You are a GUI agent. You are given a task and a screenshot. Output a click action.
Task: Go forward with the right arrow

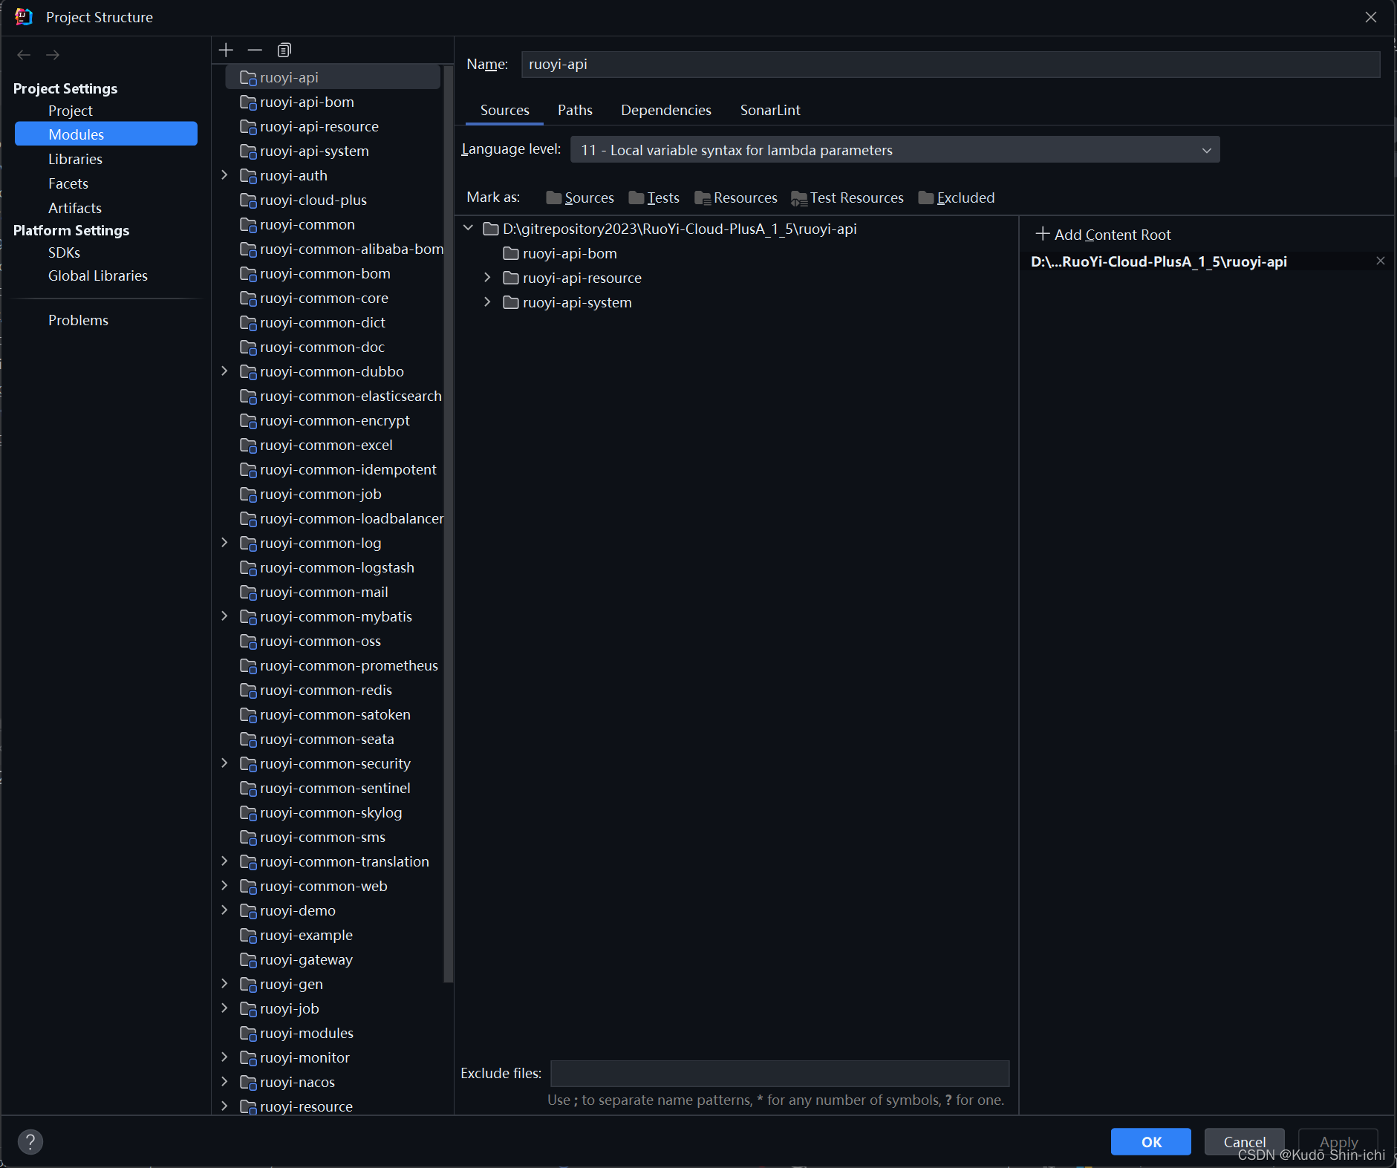(x=53, y=55)
